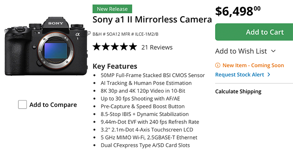Image resolution: width=293 pixels, height=152 pixels.
Task: Click the green Add to Cart button
Action: [254, 32]
